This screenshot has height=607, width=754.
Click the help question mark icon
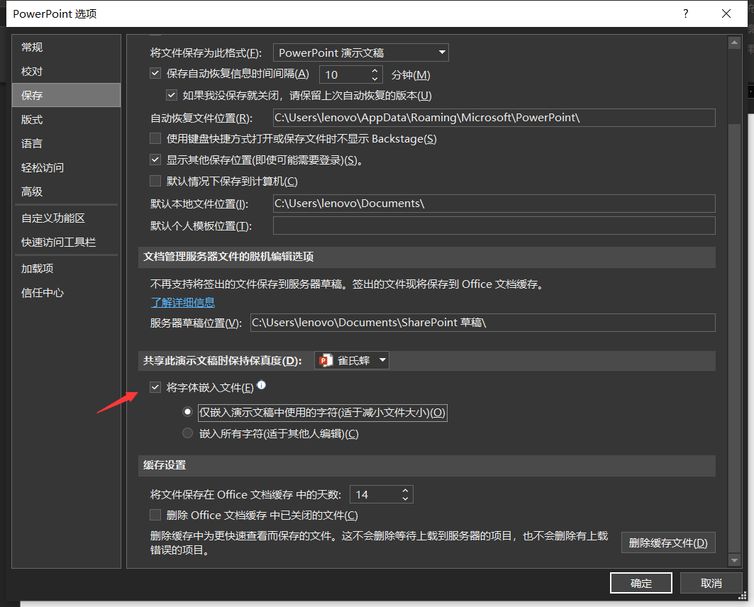686,13
